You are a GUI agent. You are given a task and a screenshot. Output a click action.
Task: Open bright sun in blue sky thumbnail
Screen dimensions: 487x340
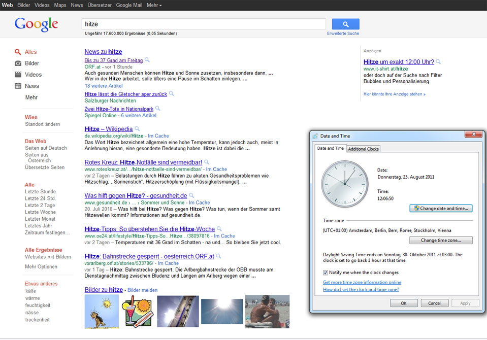pyautogui.click(x=222, y=312)
